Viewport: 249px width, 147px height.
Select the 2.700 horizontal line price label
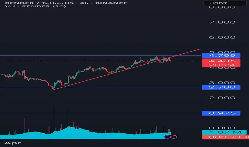(221, 87)
